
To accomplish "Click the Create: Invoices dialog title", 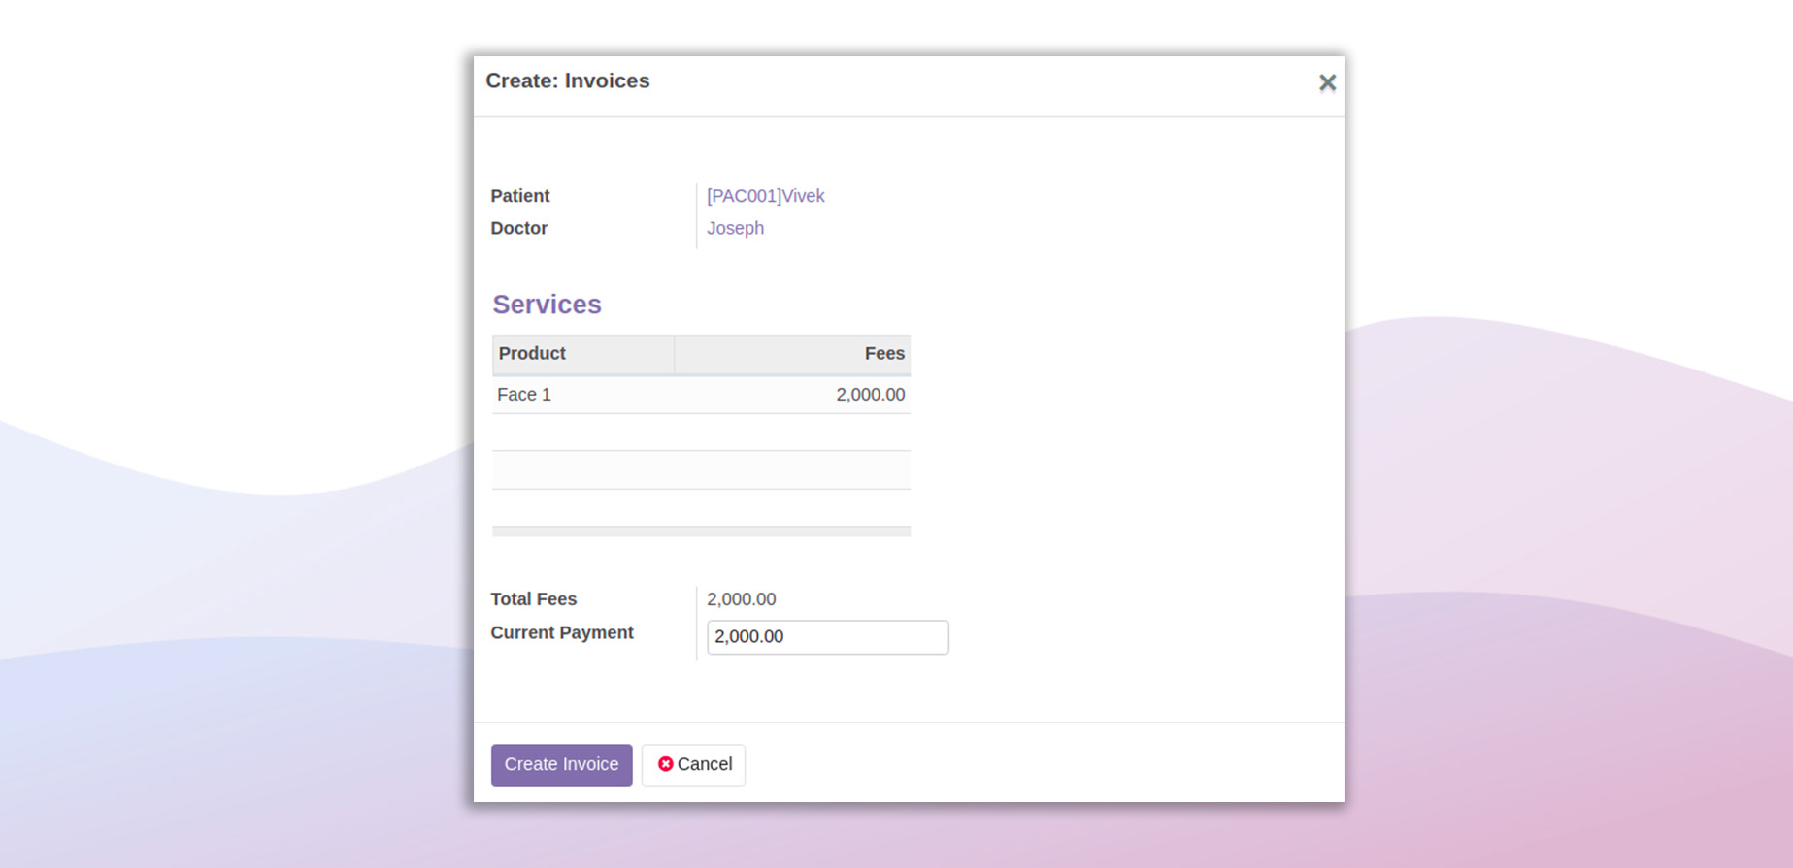I will tap(568, 81).
